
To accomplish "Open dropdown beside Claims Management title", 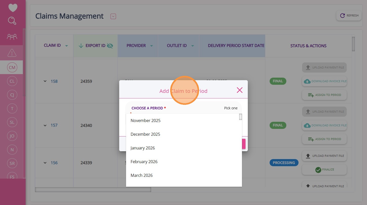I will pyautogui.click(x=113, y=16).
